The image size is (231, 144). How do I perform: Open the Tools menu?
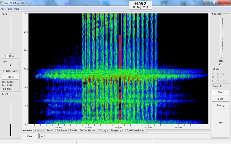(9, 9)
